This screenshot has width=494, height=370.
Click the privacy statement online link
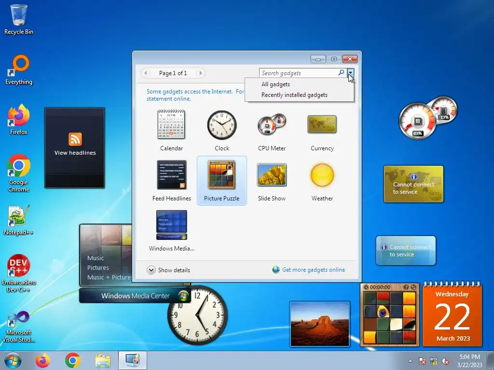pos(169,99)
